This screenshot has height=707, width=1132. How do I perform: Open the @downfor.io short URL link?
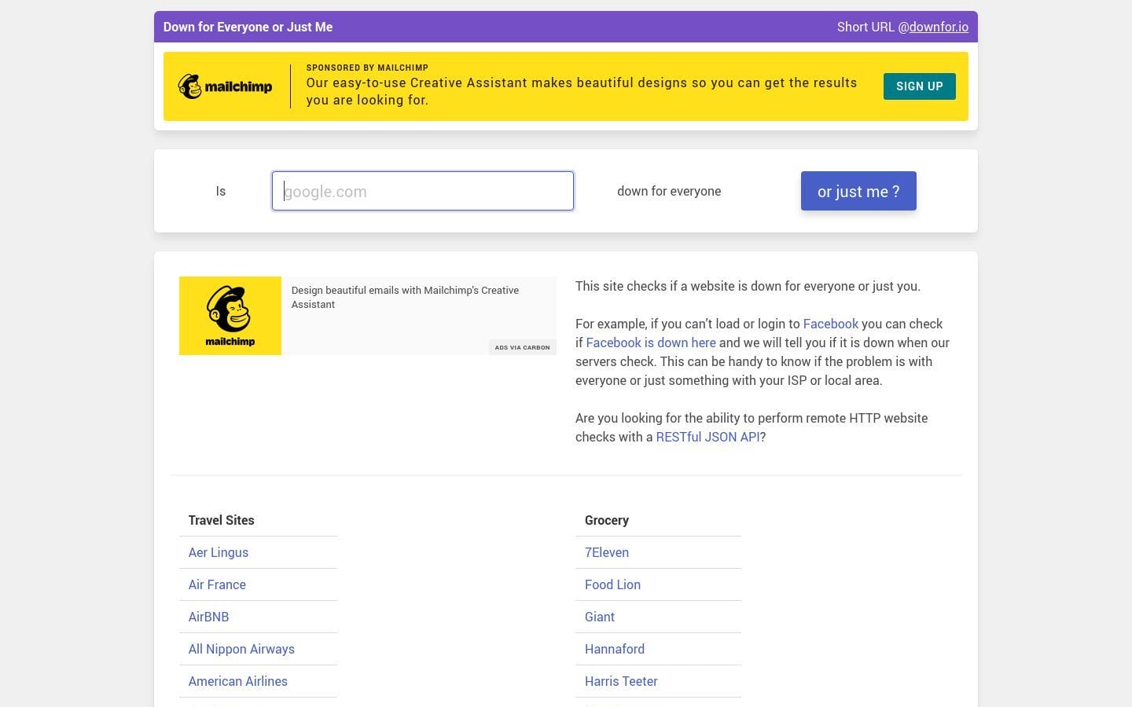(933, 27)
